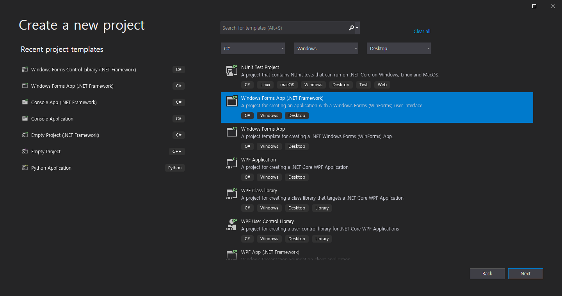Screen dimensions: 562x296
Task: Click the Back button
Action: (487, 274)
